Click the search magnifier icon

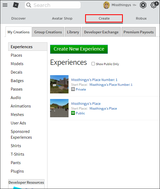point(29,5)
